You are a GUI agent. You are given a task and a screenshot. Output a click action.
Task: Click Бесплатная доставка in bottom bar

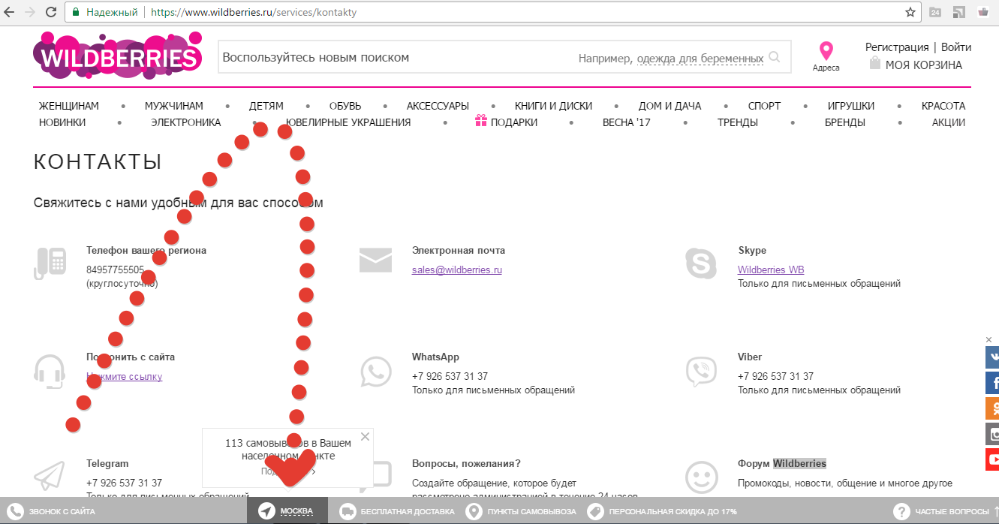398,511
